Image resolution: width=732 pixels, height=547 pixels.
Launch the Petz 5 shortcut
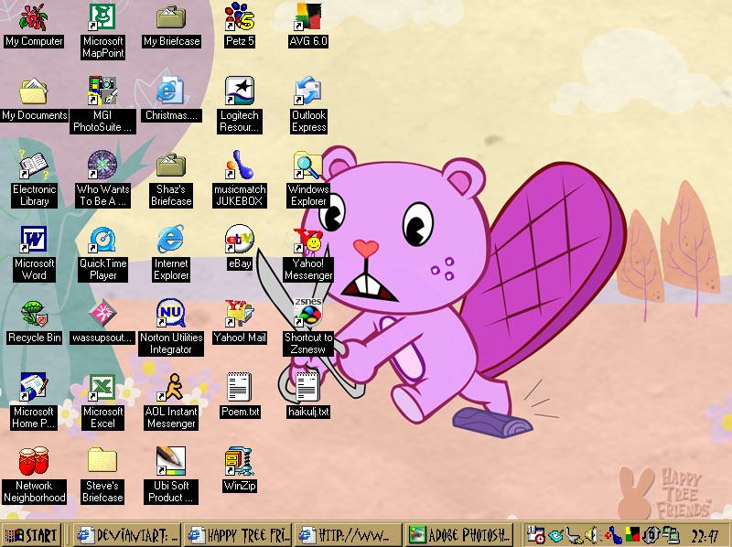(240, 16)
